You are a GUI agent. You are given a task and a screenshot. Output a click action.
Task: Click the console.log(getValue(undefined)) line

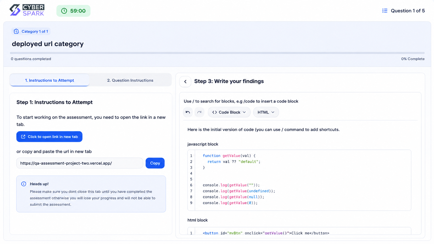coord(239,191)
